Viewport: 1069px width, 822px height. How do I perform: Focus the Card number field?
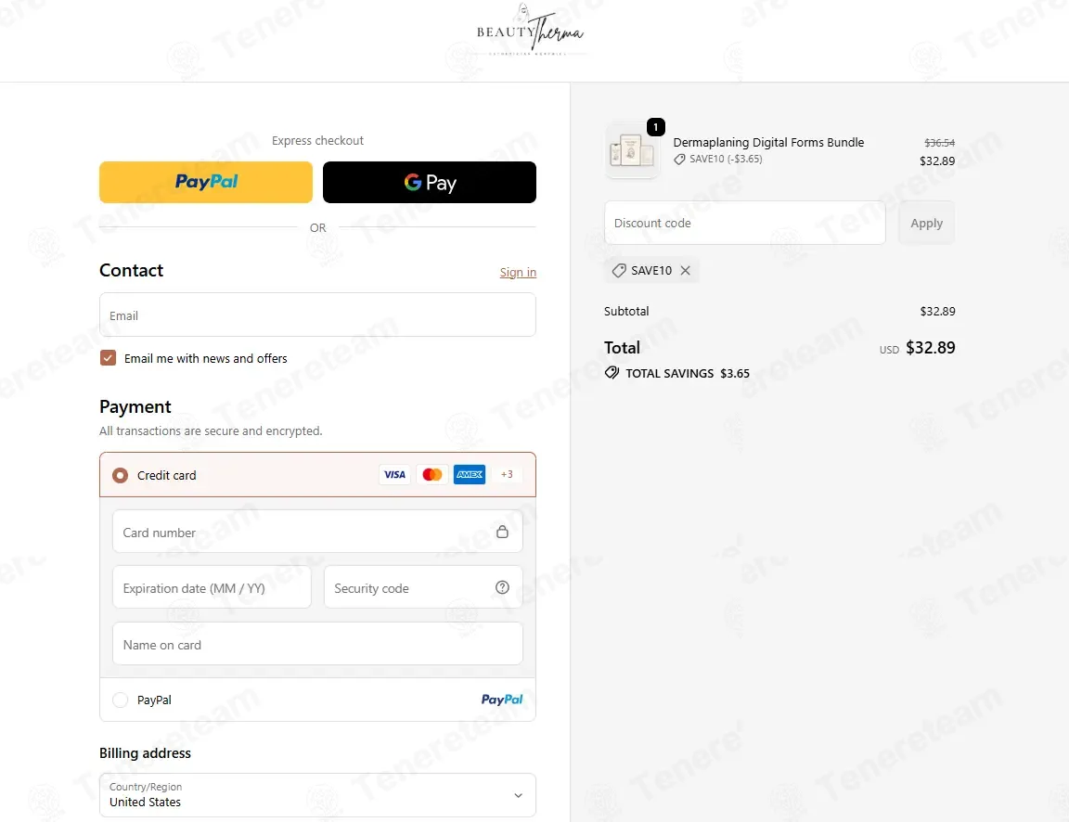(317, 532)
